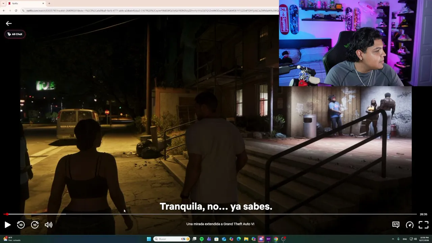The height and width of the screenshot is (243, 432).
Task: Open Google Chrome from the taskbar
Action: point(276,239)
